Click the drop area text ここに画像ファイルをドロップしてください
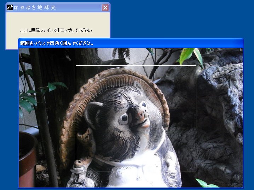This screenshot has width=254, height=190. click(56, 30)
